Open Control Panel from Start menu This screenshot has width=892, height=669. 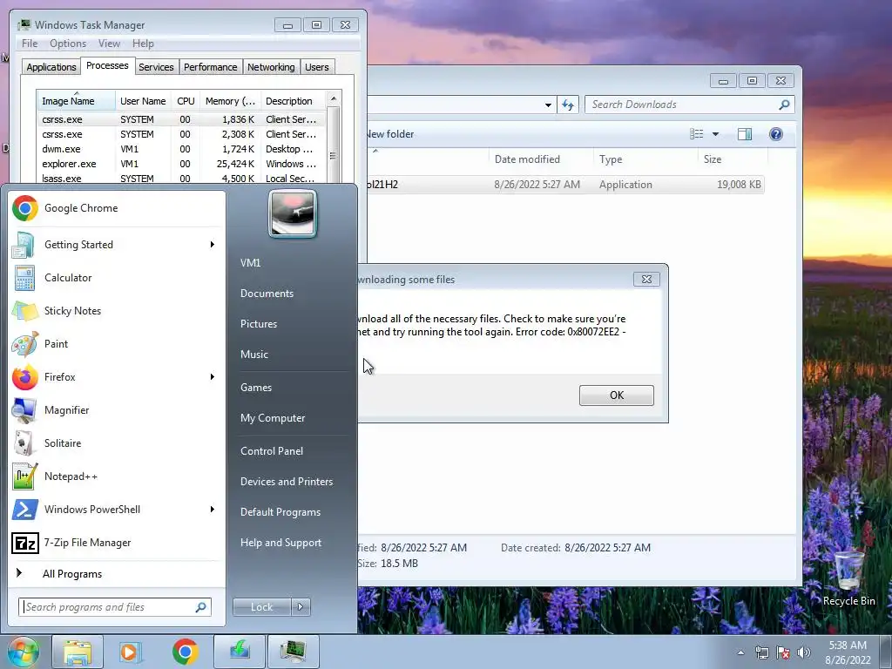click(272, 451)
